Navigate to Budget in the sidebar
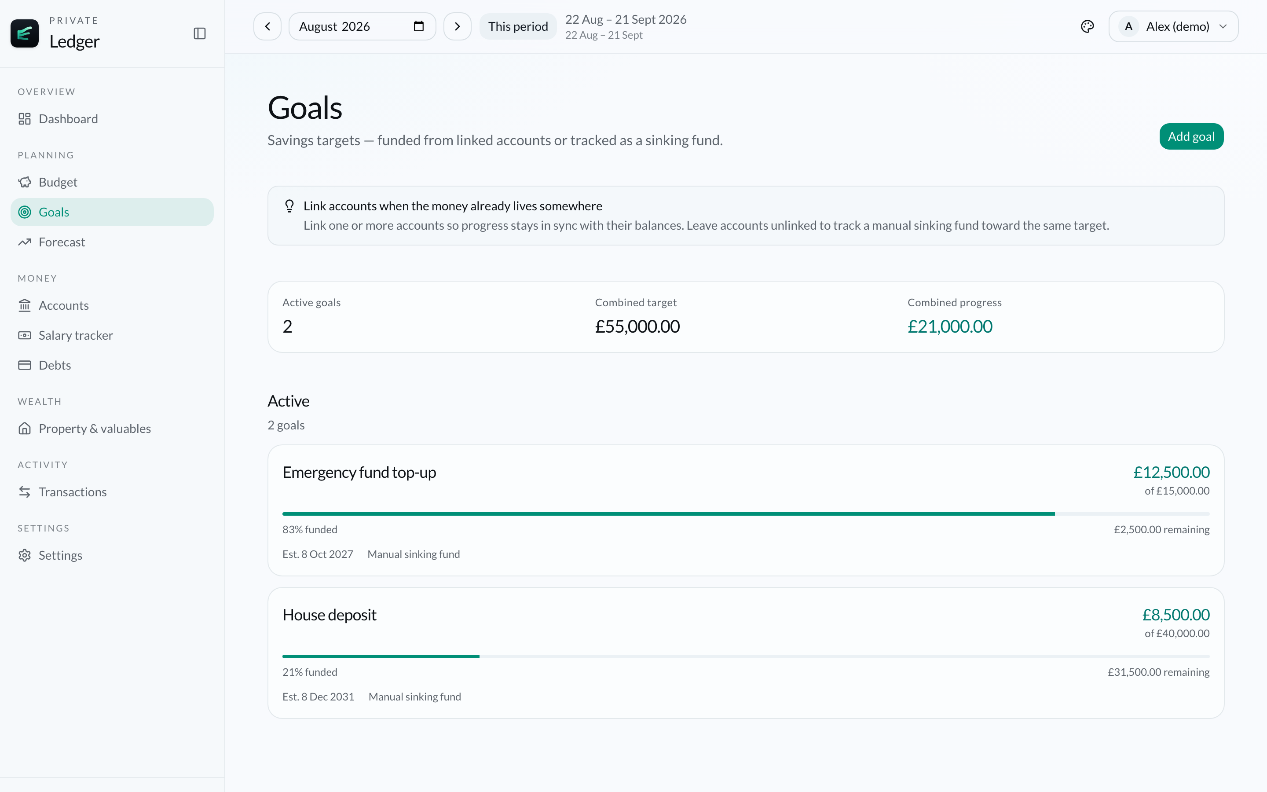This screenshot has width=1267, height=792. [x=112, y=182]
